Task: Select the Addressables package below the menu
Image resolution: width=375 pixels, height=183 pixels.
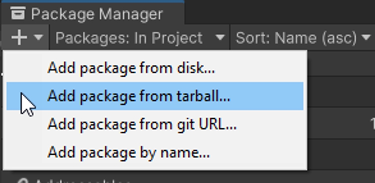Action: click(x=83, y=181)
